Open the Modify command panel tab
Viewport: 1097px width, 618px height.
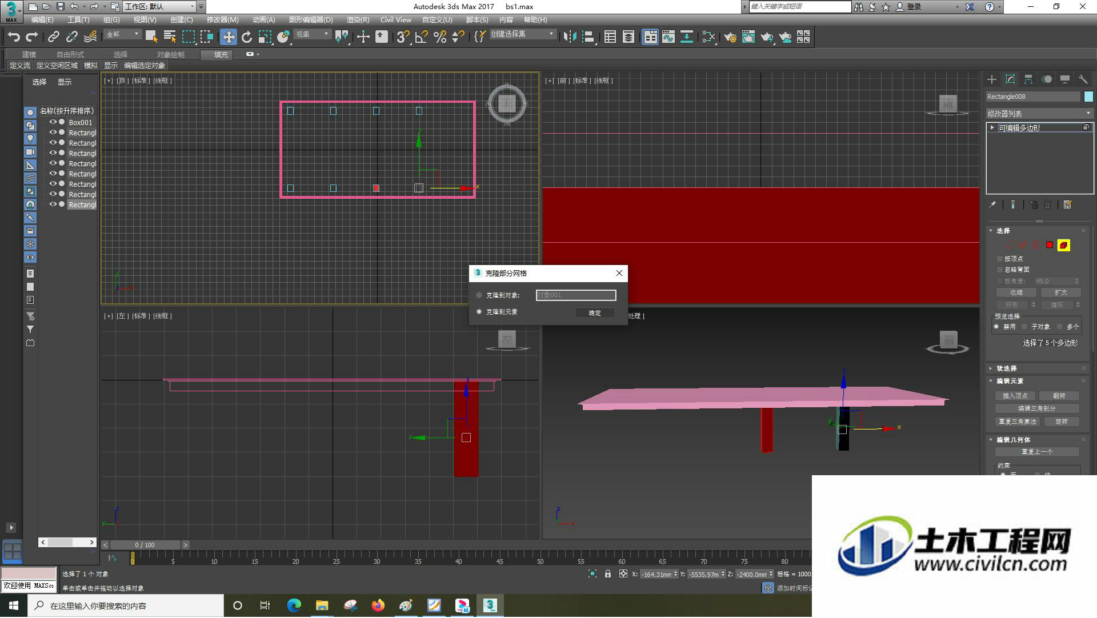click(x=1010, y=79)
